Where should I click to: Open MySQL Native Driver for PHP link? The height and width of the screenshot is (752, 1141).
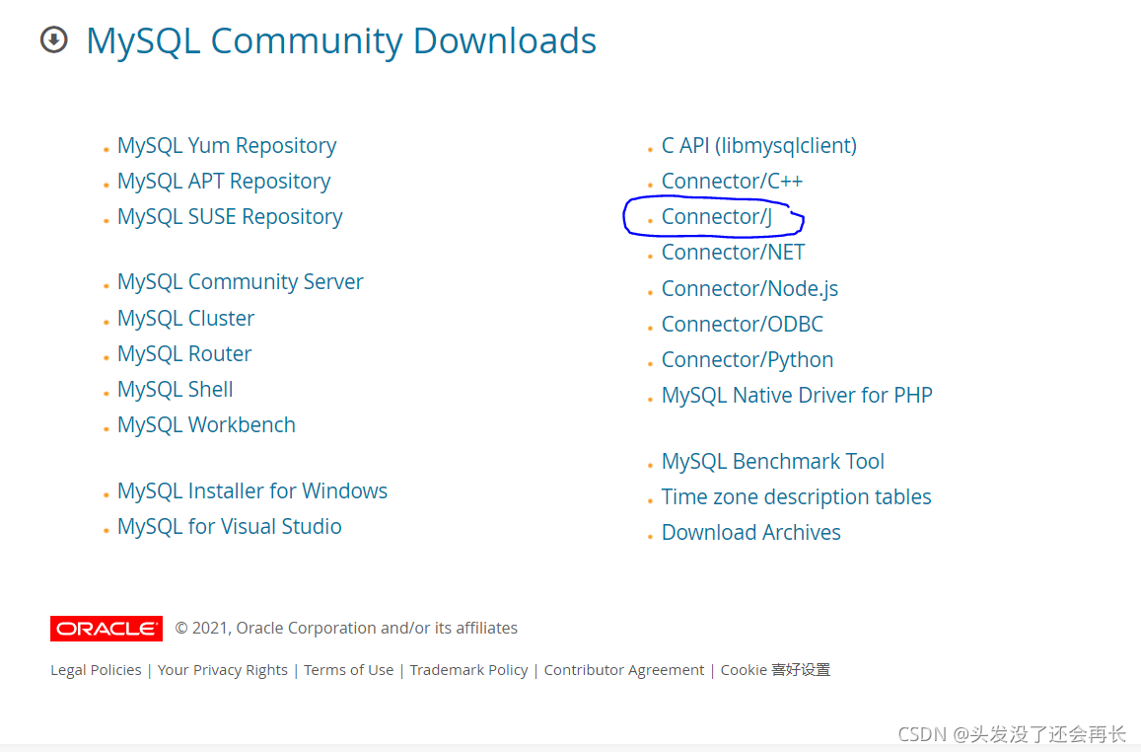[x=797, y=396]
